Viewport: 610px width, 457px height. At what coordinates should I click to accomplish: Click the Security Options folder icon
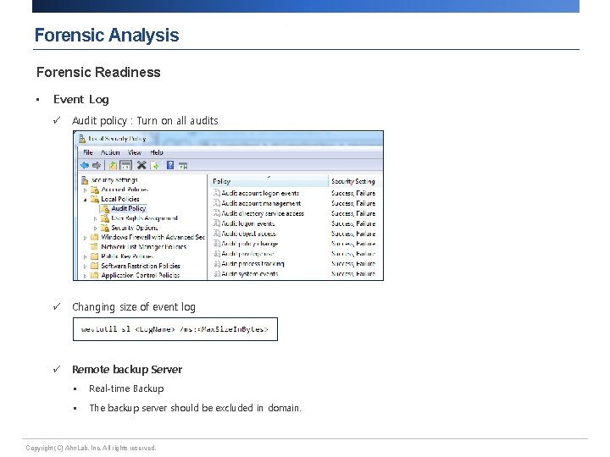pyautogui.click(x=105, y=228)
